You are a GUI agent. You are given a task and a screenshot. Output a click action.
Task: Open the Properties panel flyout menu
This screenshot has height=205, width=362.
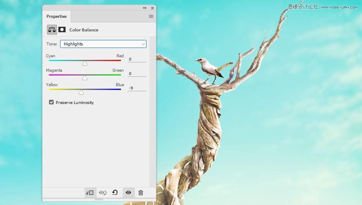[x=151, y=17]
